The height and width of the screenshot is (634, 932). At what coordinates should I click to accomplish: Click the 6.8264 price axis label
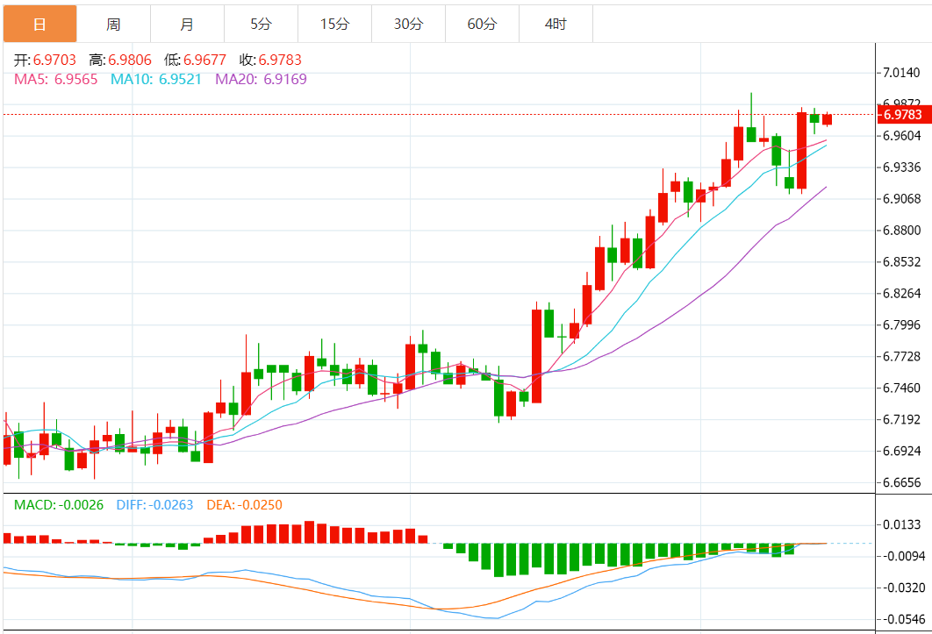[901, 293]
